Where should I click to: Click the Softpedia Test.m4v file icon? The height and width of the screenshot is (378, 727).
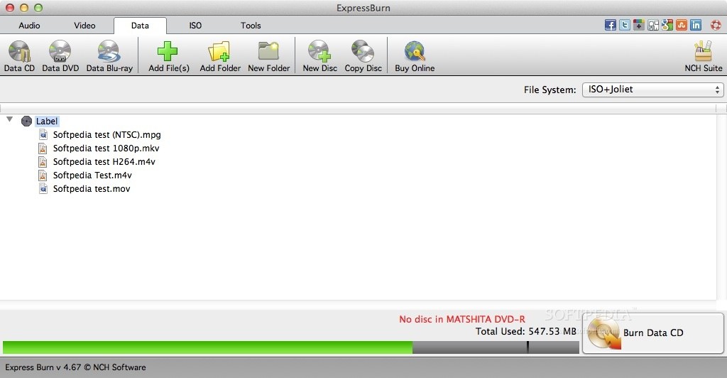43,175
